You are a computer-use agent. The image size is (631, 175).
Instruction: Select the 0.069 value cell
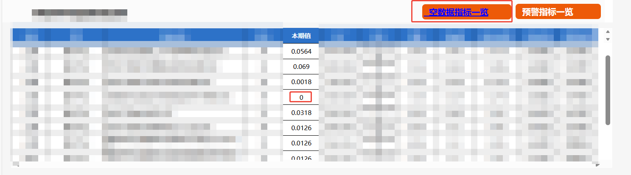301,66
